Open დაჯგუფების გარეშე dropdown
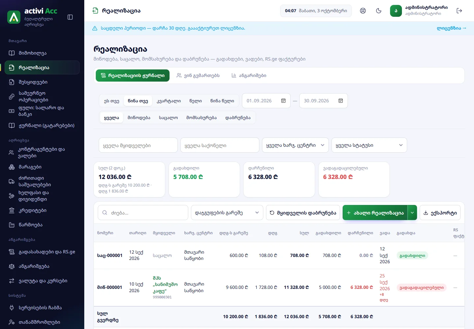The height and width of the screenshot is (329, 474). (x=227, y=213)
